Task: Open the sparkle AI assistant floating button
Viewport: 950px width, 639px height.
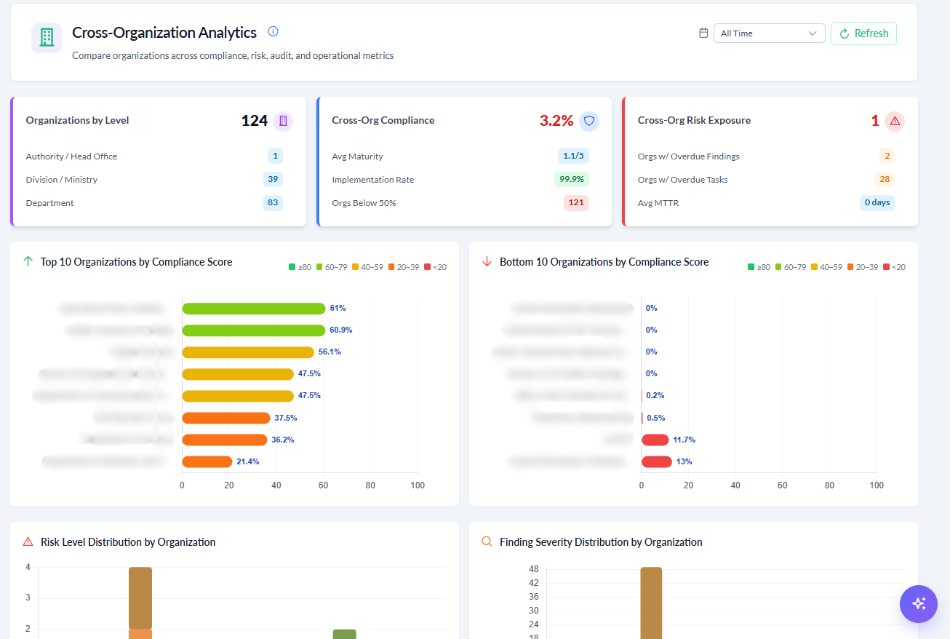Action: 918,603
